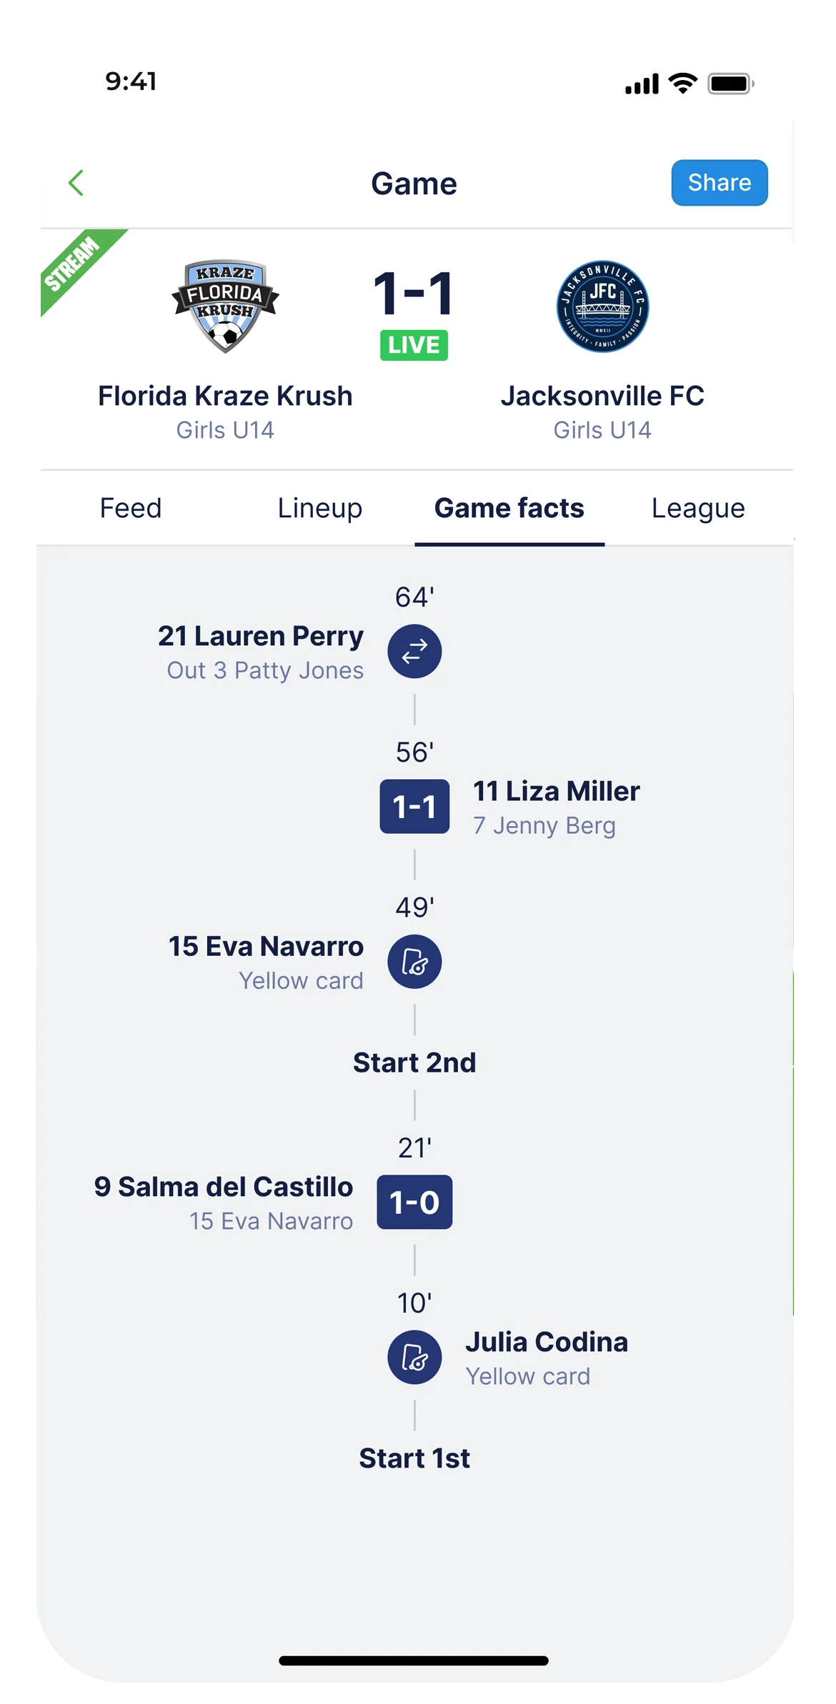
Task: Tap the 1-0 goal badge at 21'
Action: click(x=414, y=1202)
